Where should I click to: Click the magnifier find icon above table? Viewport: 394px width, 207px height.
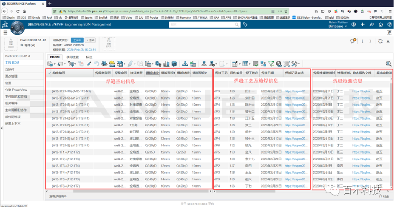388,64
